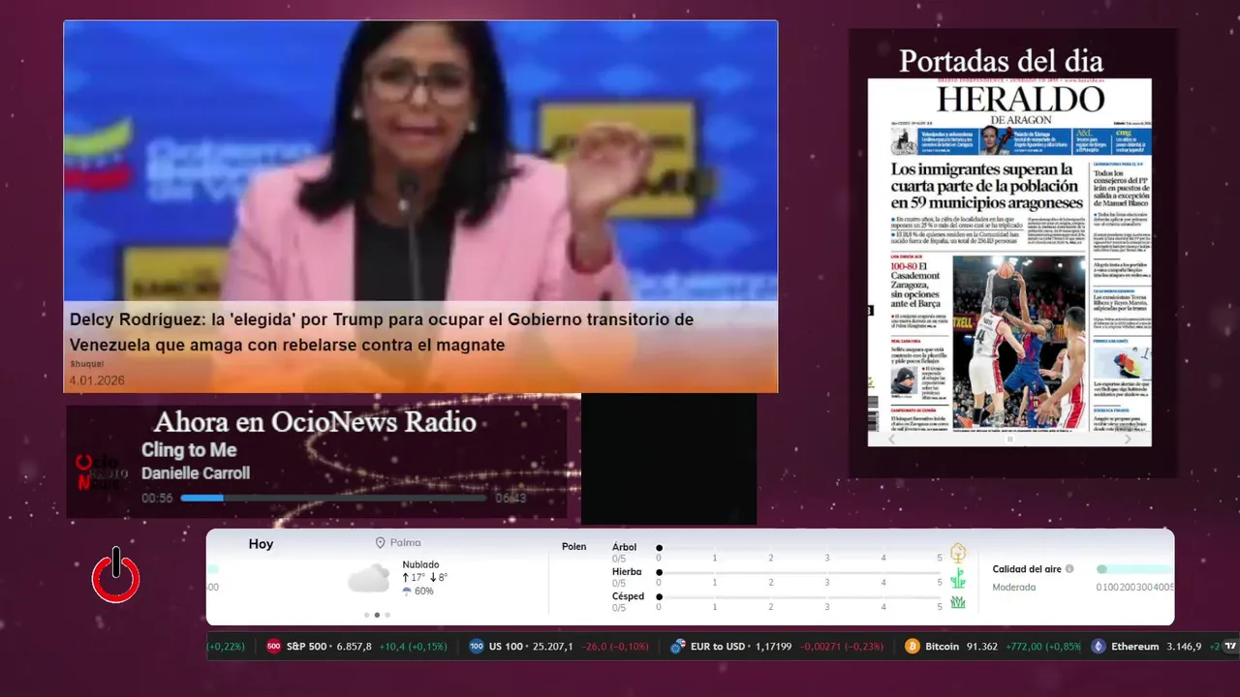
Task: Click the 'Calidad del aire' label
Action: 1027,569
